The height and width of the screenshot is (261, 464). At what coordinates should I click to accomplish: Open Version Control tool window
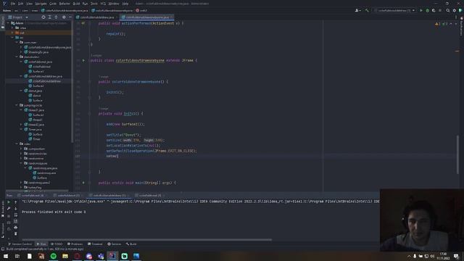[x=20, y=244]
